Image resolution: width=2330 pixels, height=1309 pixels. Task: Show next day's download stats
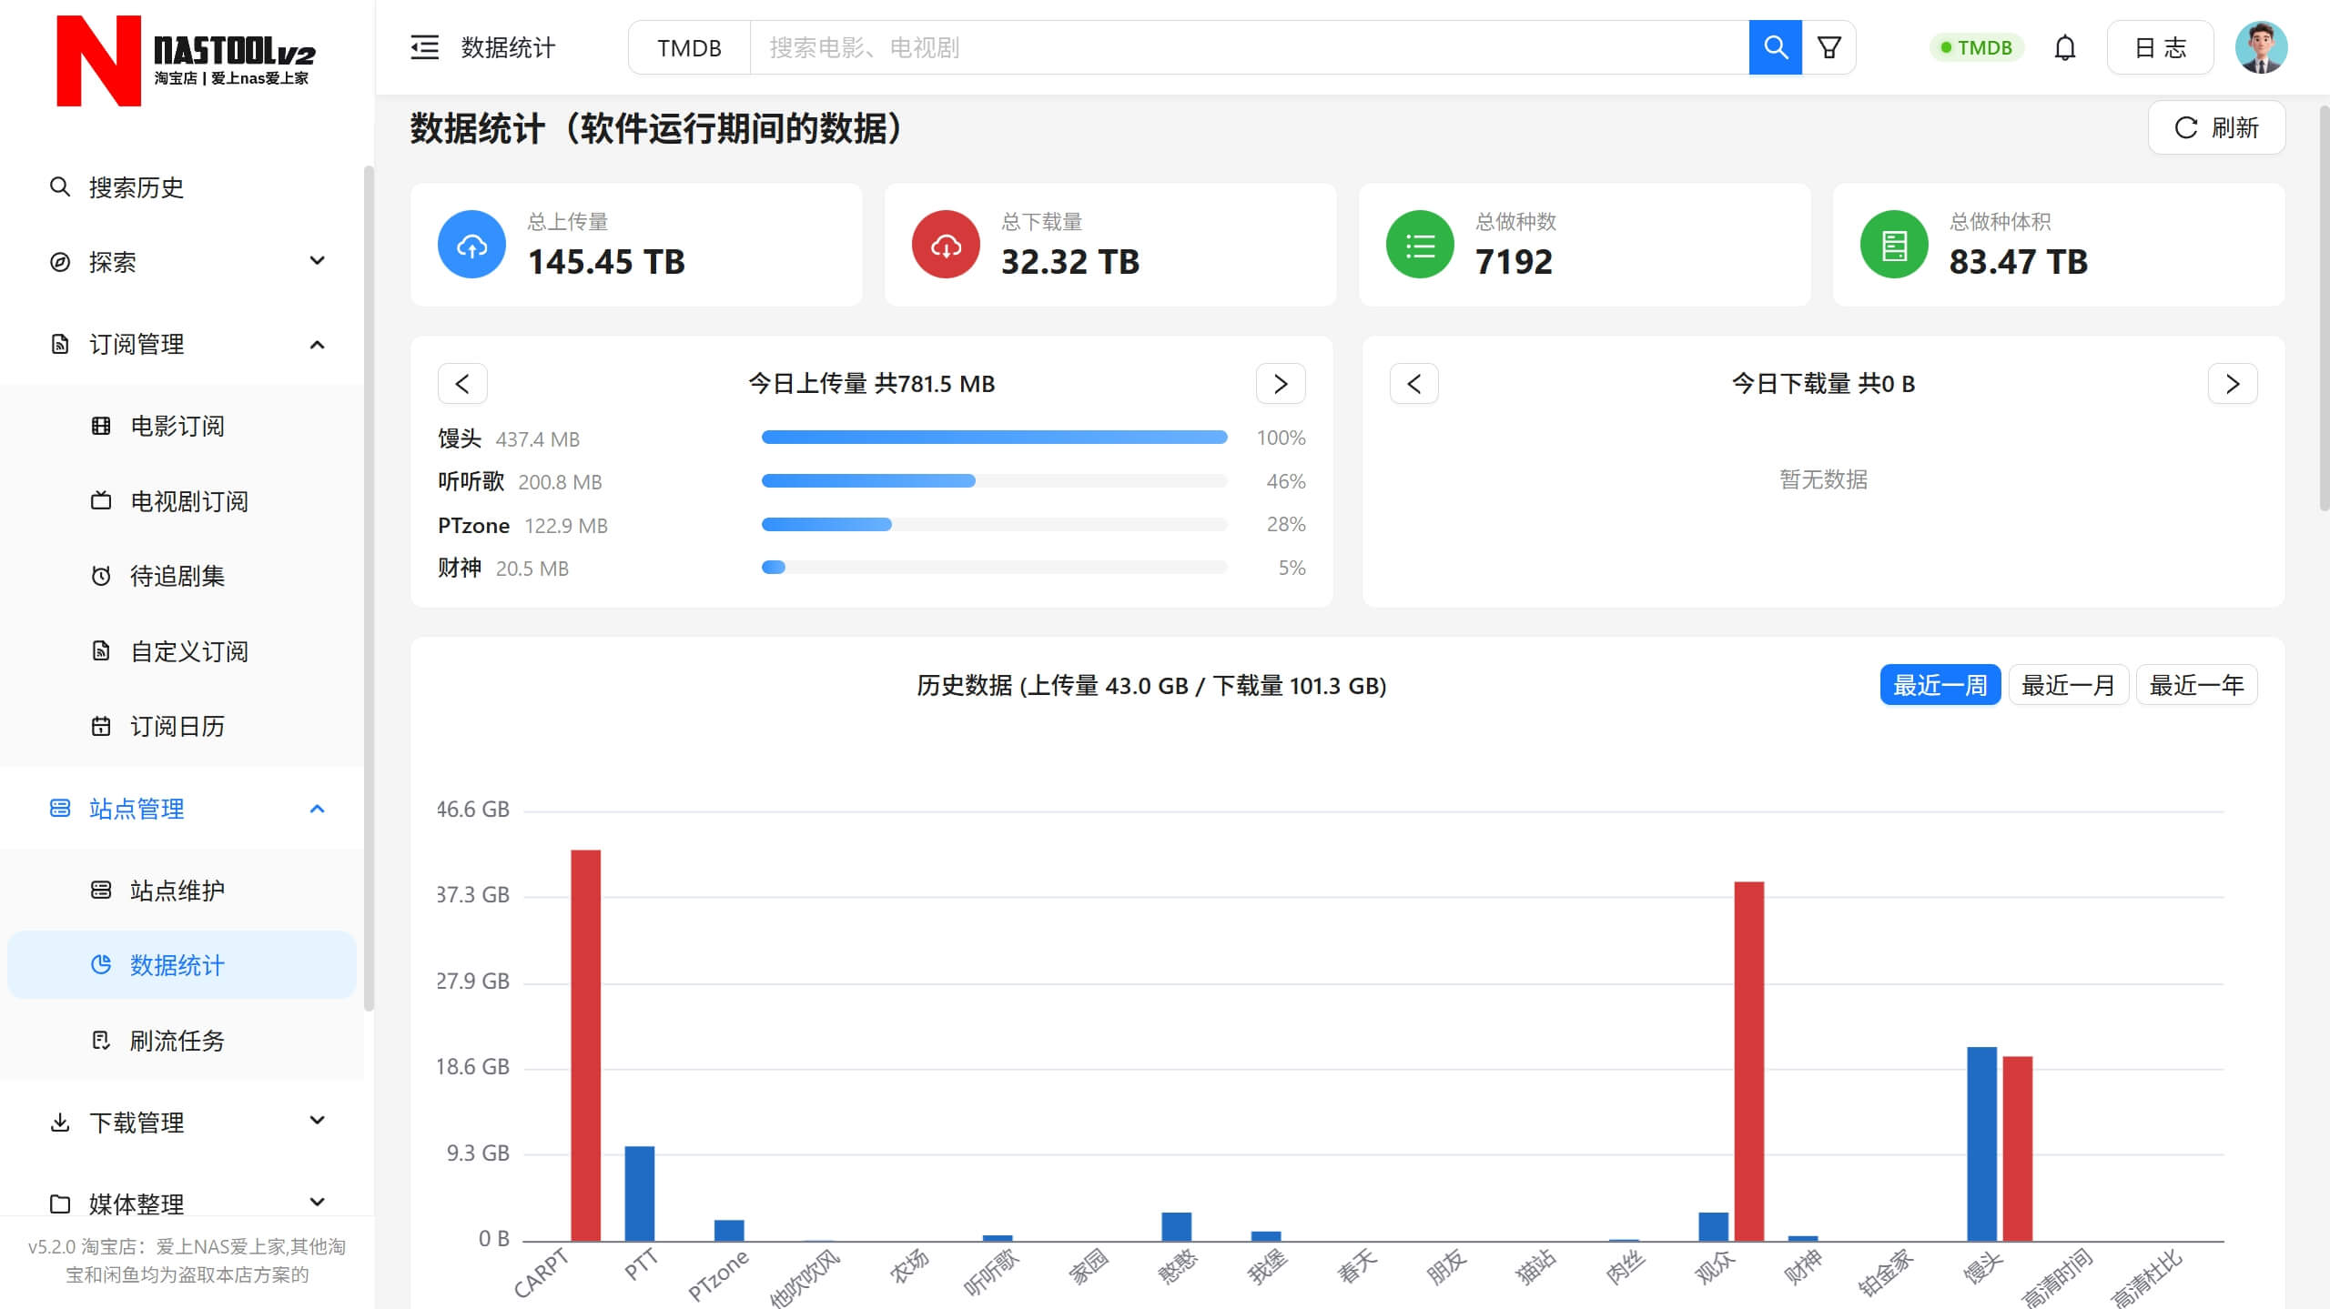point(2233,384)
